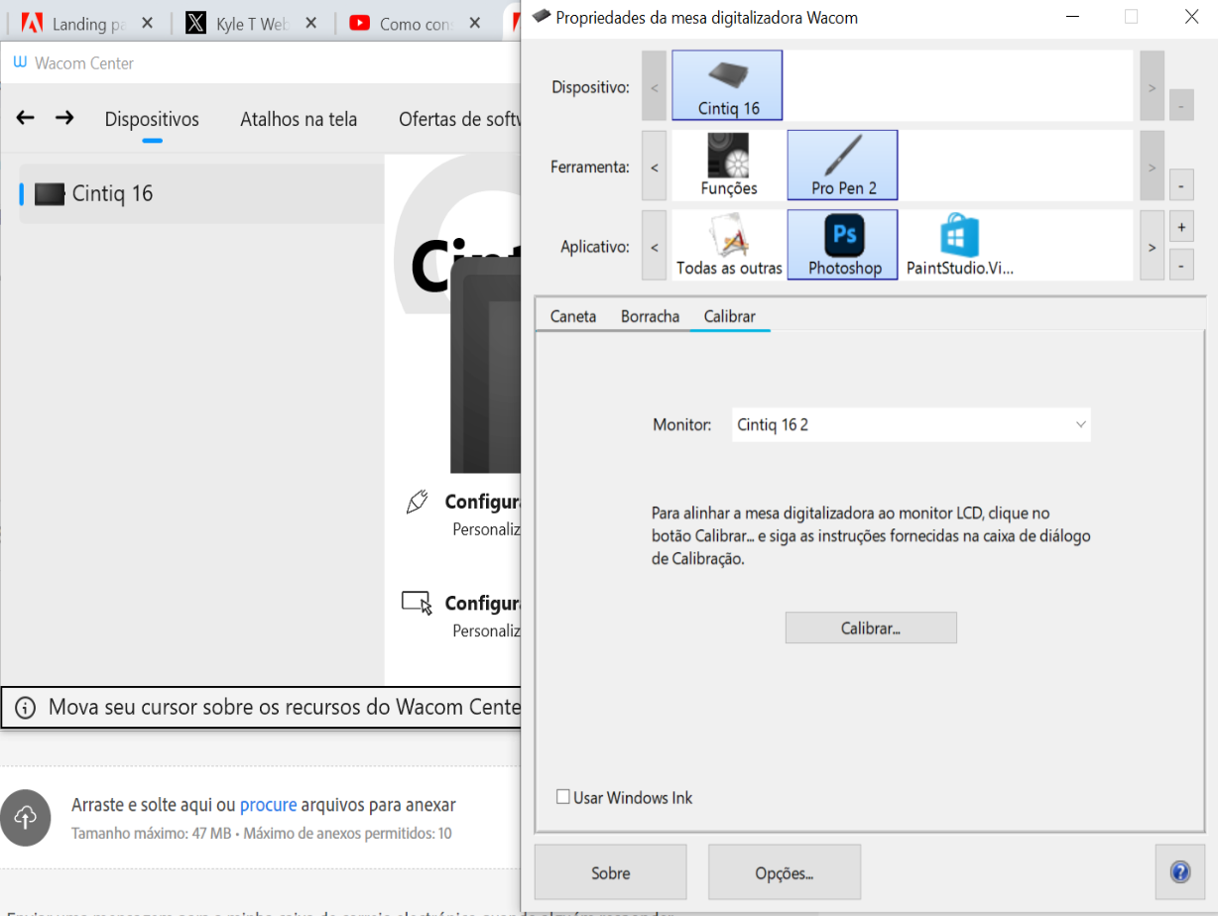Image resolution: width=1218 pixels, height=916 pixels.
Task: Go back with Wacom Center left arrow
Action: 26,118
